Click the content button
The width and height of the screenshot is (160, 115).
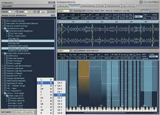point(154,11)
